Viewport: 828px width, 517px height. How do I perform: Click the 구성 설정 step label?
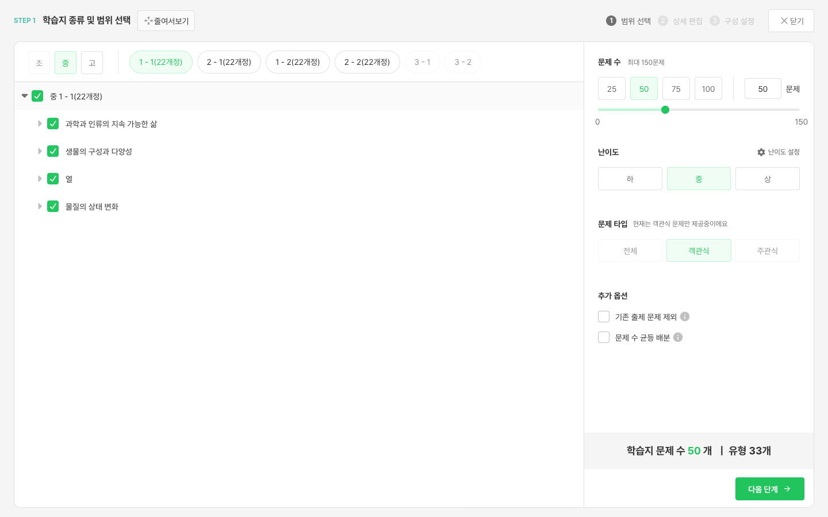click(739, 21)
